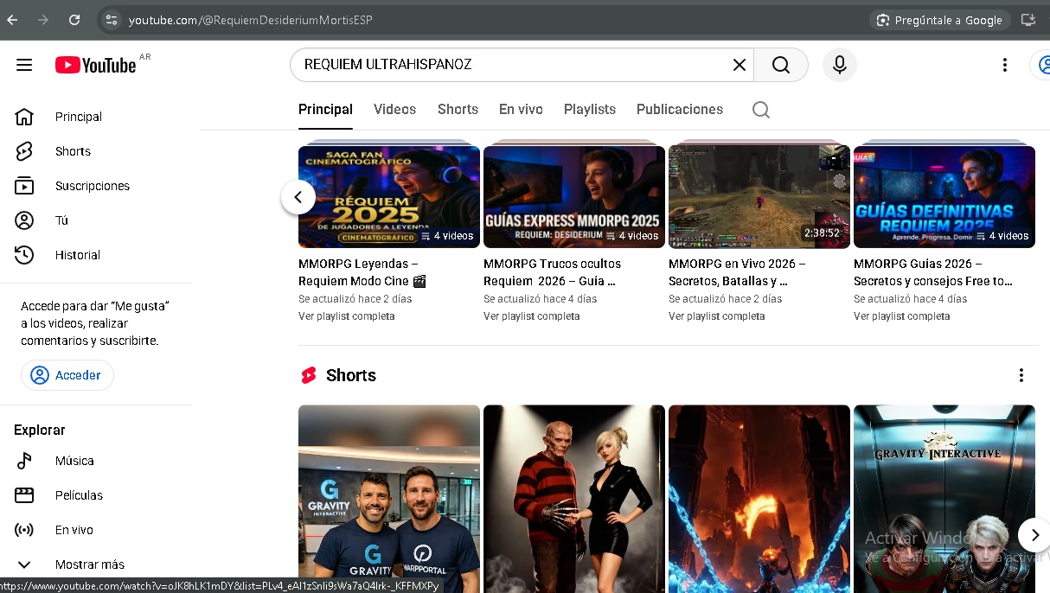Clear the search box text

coord(739,65)
